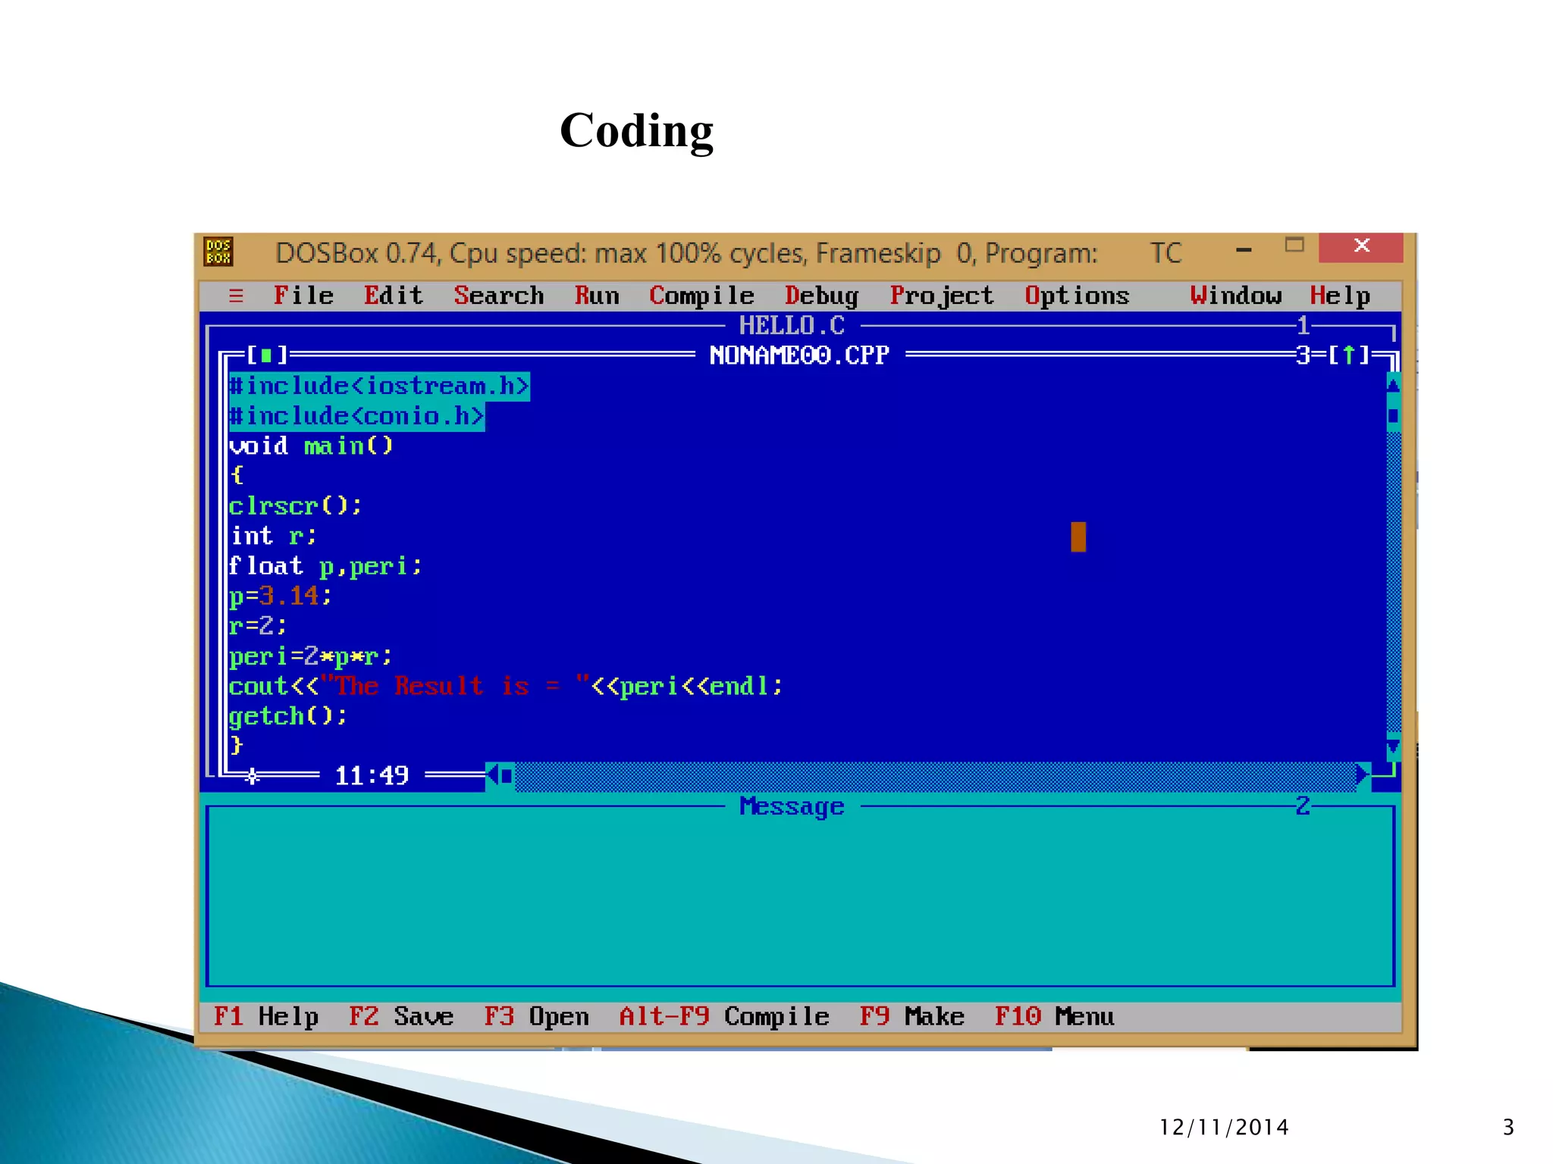
Task: Open the Options menu
Action: coord(1077,296)
